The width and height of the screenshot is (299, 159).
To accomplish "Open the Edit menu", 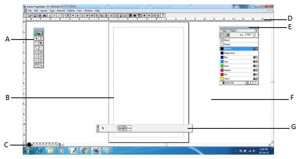I will pos(36,11).
